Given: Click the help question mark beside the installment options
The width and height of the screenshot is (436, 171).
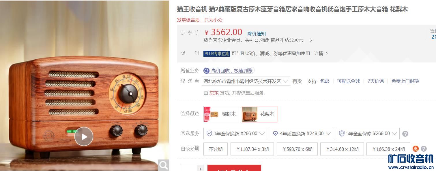Looking at the screenshot, I should (x=424, y=149).
